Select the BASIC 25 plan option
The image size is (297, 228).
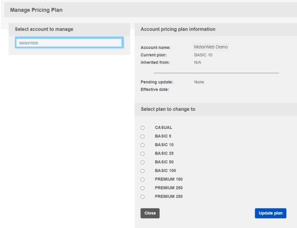[142, 153]
